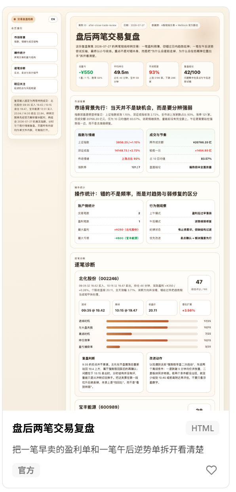The image size is (236, 492).
Task: Open the 交易复盘档案 badge
Action: click(23, 19)
